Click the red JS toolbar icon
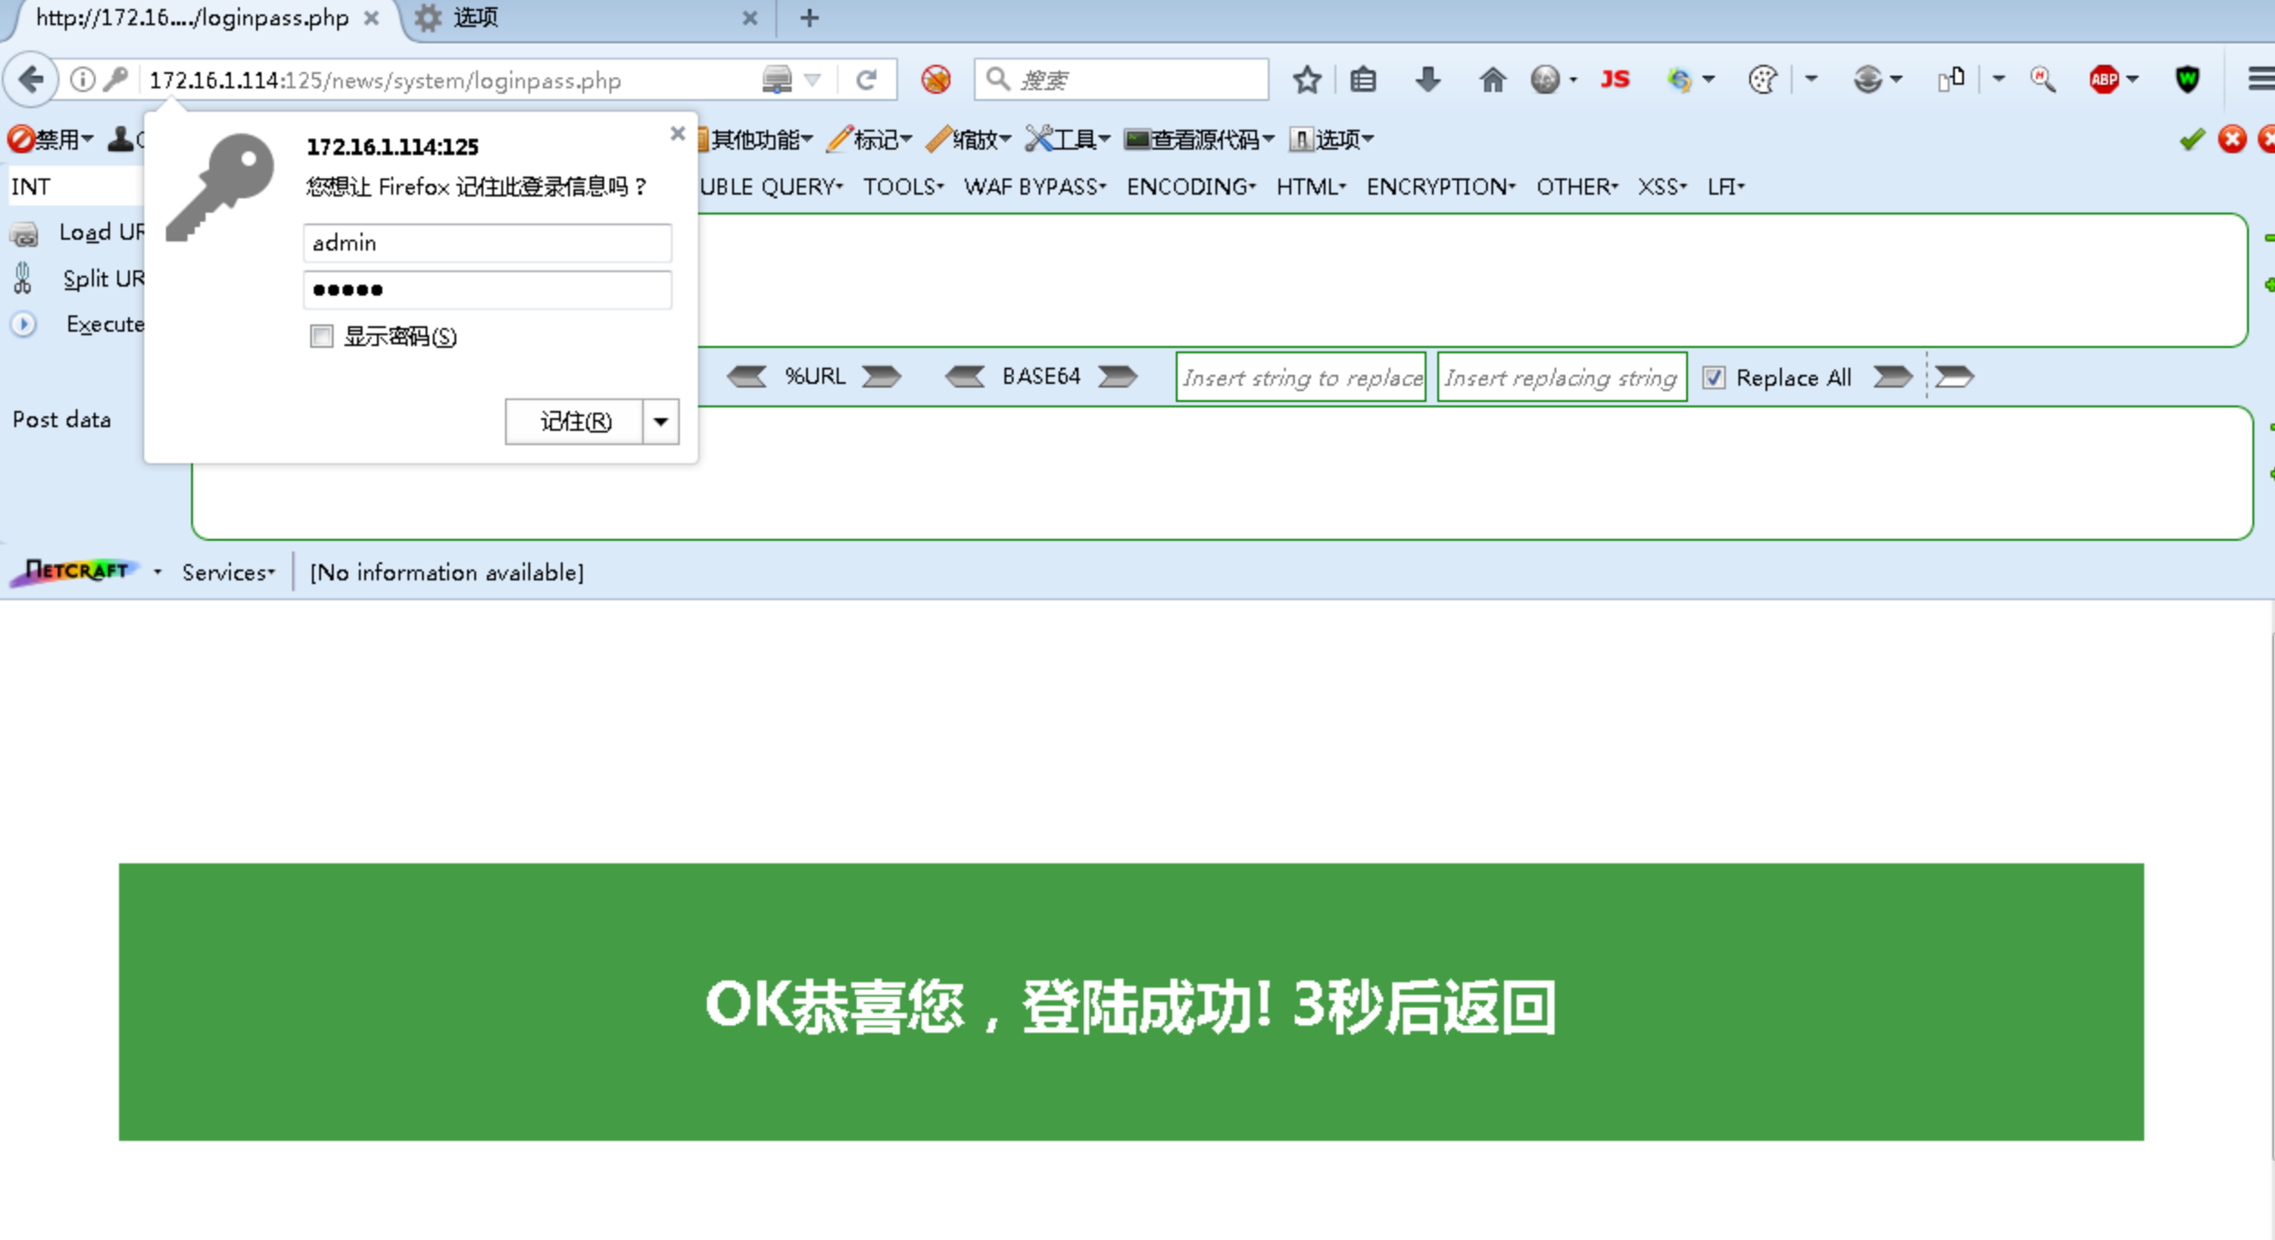The height and width of the screenshot is (1240, 2275). (x=1614, y=79)
